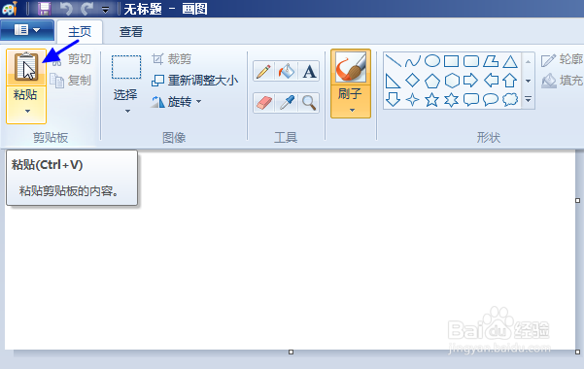Choose the Rectangle shape
The height and width of the screenshot is (369, 584).
click(452, 61)
